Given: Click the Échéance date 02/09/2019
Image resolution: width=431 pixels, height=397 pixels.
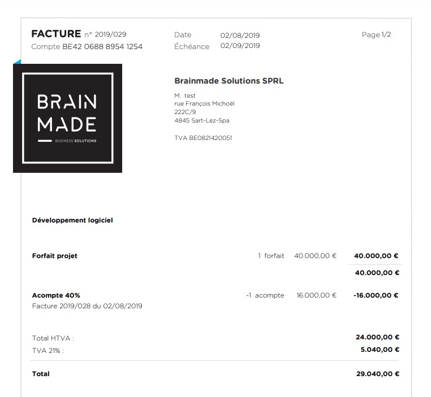Looking at the screenshot, I should point(240,46).
